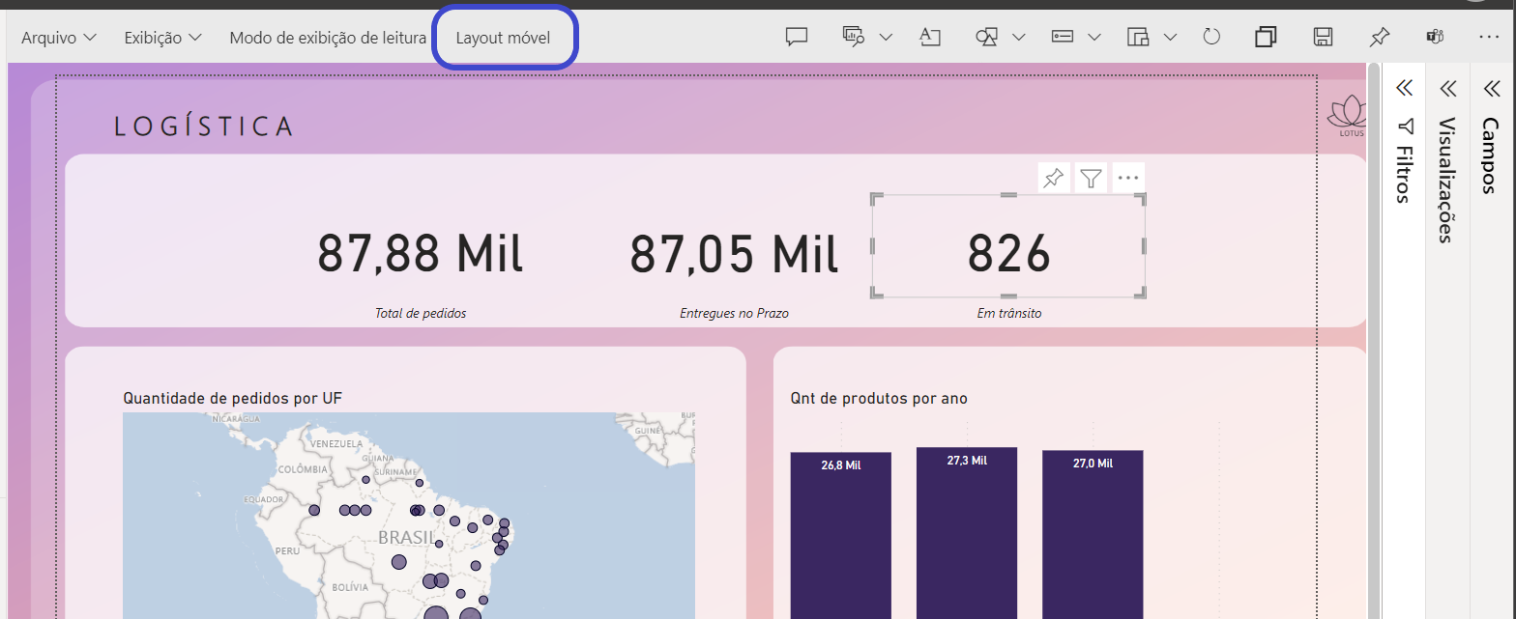The height and width of the screenshot is (619, 1516).
Task: Expand the buttons dropdown arrow
Action: pyautogui.click(x=1094, y=37)
